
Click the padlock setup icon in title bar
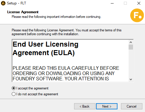point(3,3)
